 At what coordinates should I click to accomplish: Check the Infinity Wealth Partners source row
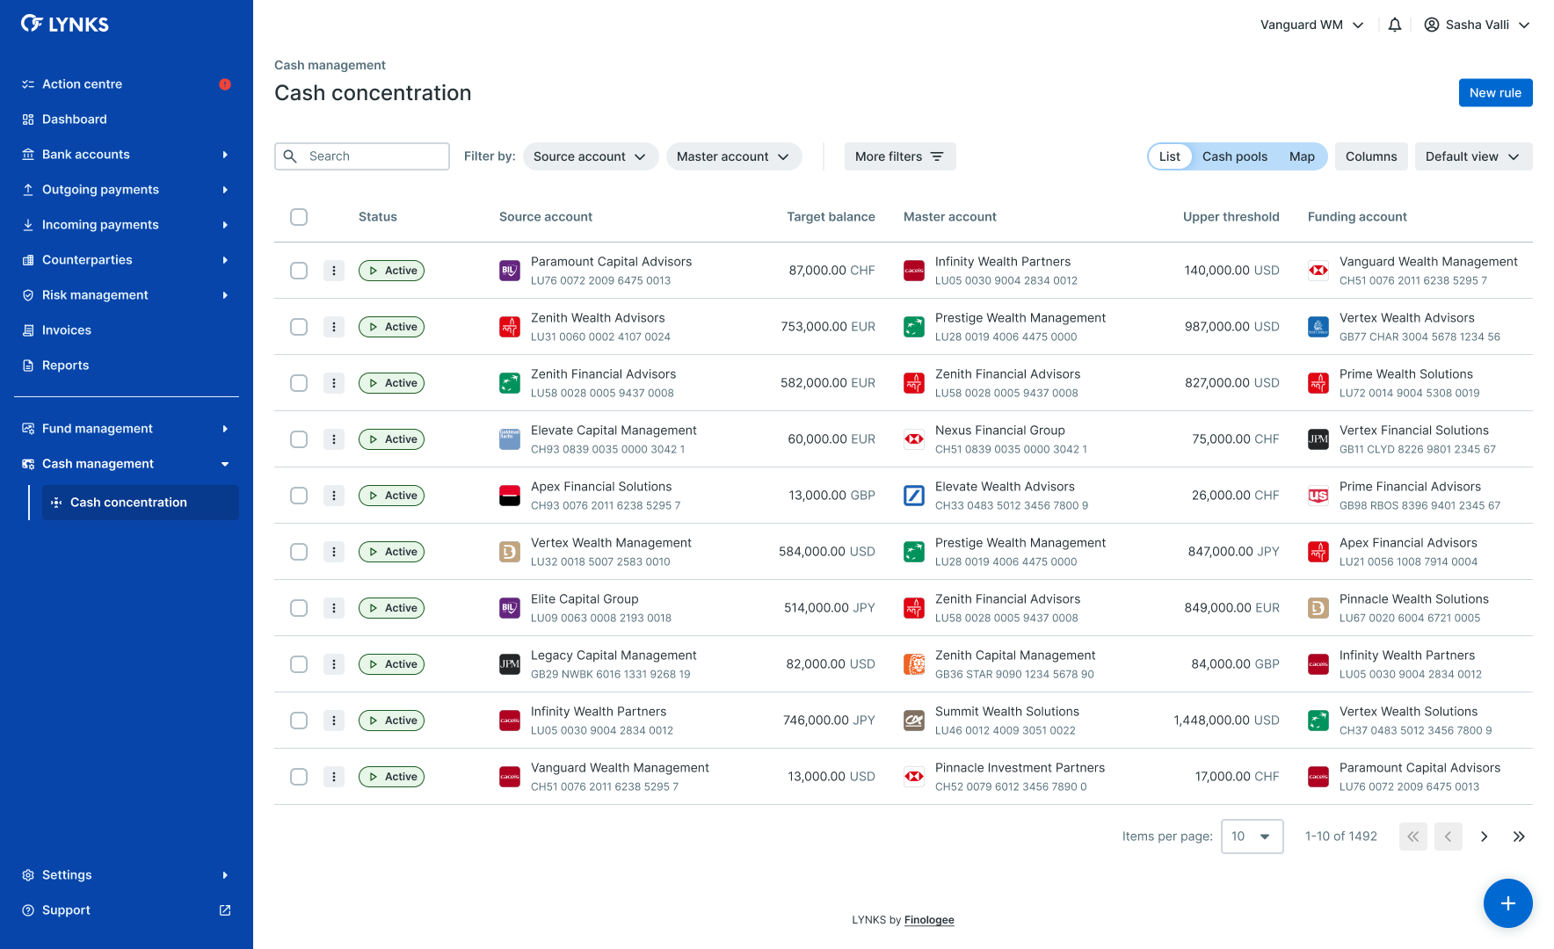[299, 721]
